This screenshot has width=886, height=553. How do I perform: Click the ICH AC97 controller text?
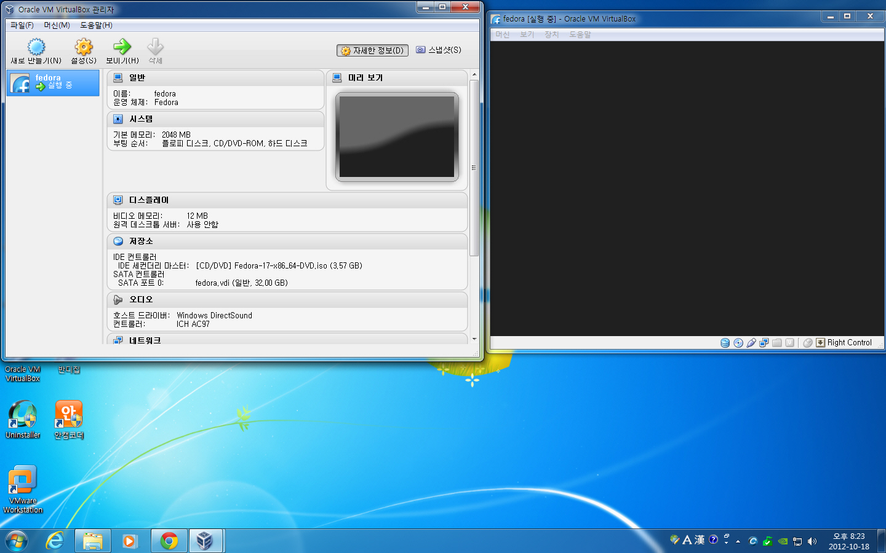coord(193,324)
